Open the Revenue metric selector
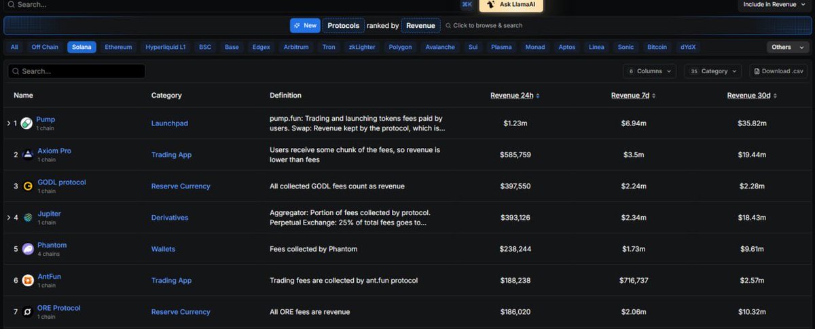815x329 pixels. [420, 26]
